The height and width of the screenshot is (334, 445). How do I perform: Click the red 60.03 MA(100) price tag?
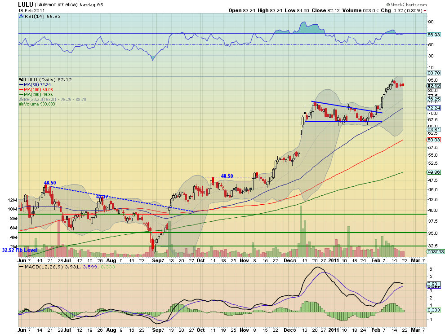(x=434, y=140)
